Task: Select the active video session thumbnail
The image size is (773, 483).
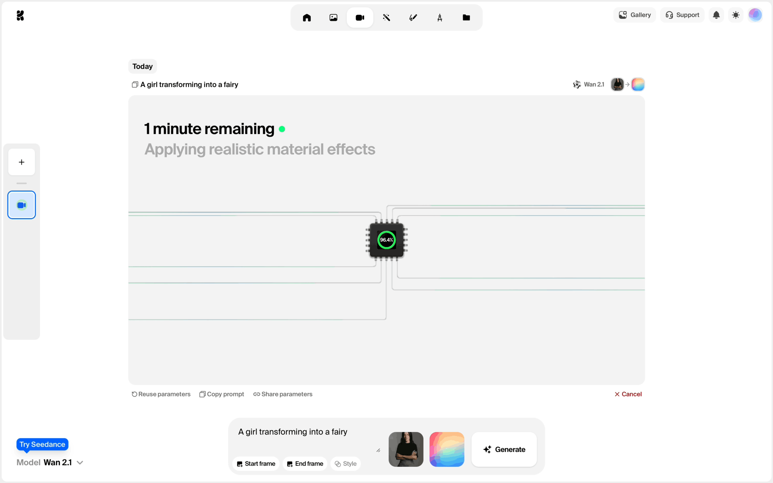Action: pos(21,205)
